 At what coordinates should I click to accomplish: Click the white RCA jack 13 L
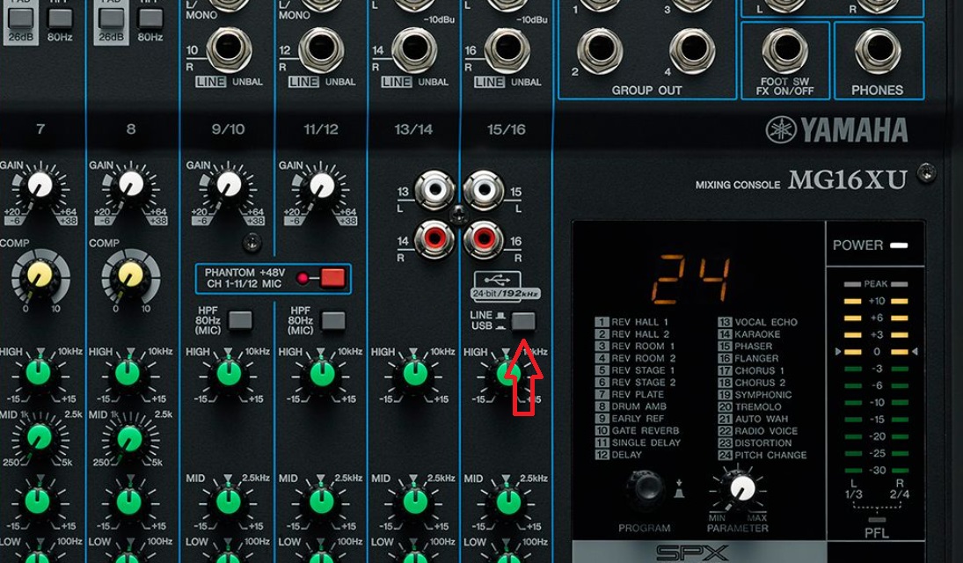click(434, 190)
